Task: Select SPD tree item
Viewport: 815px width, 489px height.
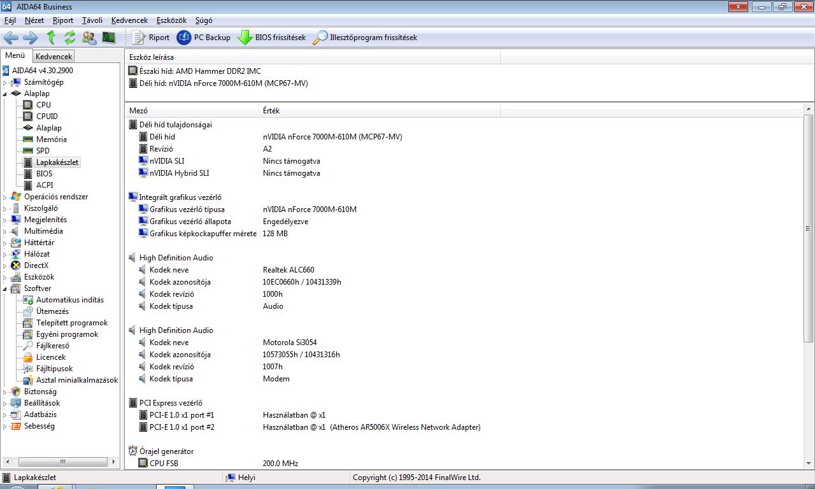Action: (x=43, y=151)
